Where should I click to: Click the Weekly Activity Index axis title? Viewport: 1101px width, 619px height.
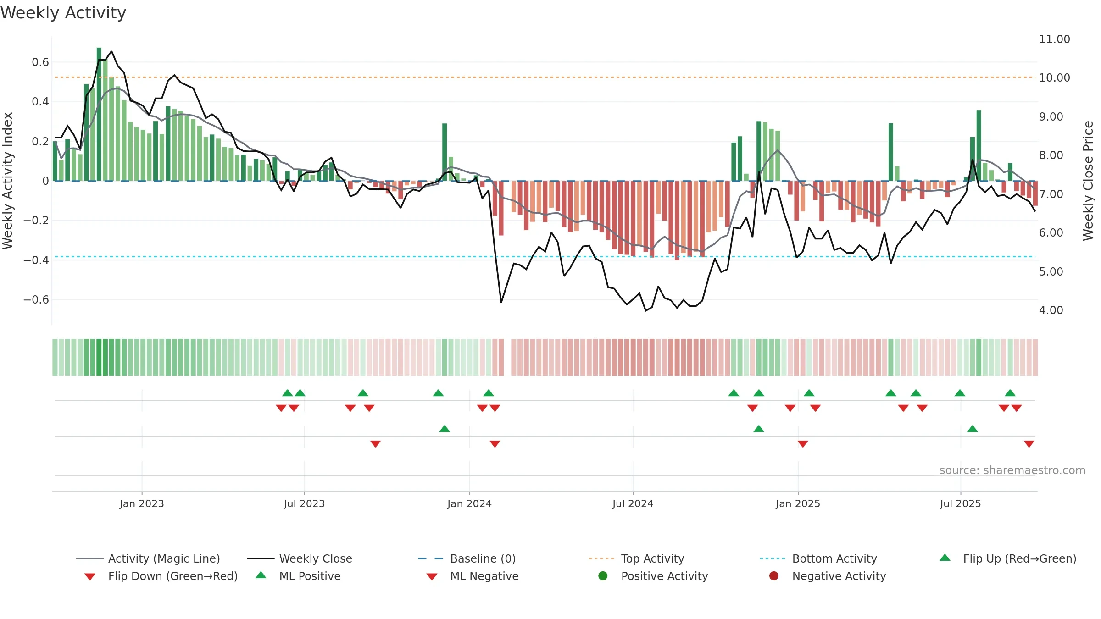pyautogui.click(x=7, y=181)
